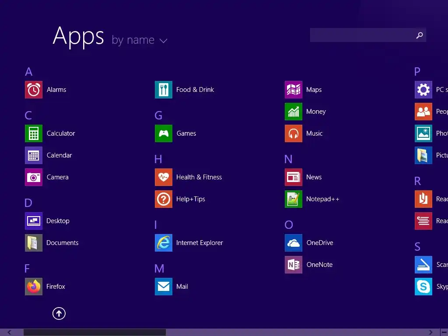Select the letter M group header
The width and height of the screenshot is (448, 336).
tap(159, 269)
